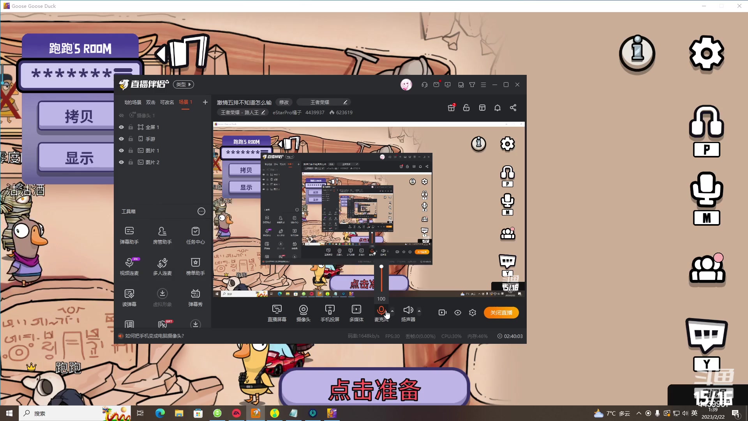
Task: Open the 弹幕助手 danmaku assistant tool
Action: click(x=129, y=235)
